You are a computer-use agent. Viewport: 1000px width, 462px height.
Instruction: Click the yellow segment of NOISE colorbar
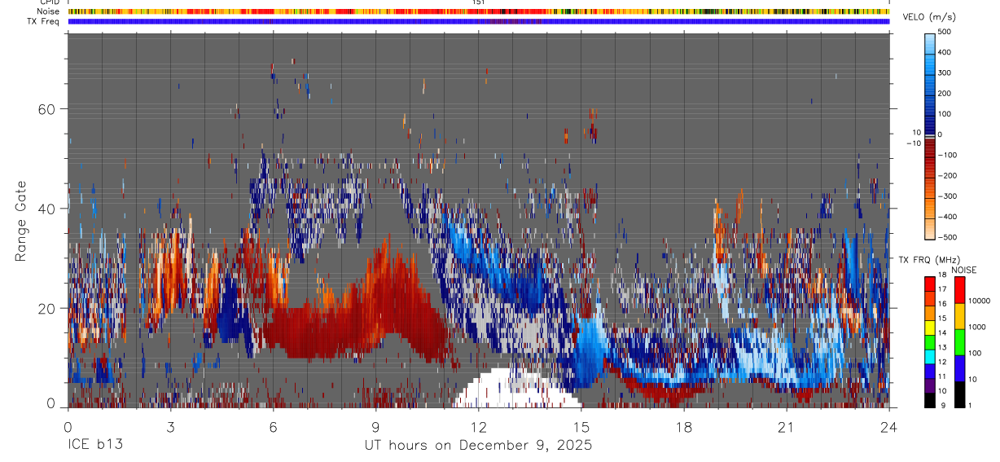(959, 316)
